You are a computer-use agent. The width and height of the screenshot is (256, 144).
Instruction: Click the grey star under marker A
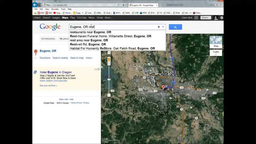pyautogui.click(x=36, y=58)
